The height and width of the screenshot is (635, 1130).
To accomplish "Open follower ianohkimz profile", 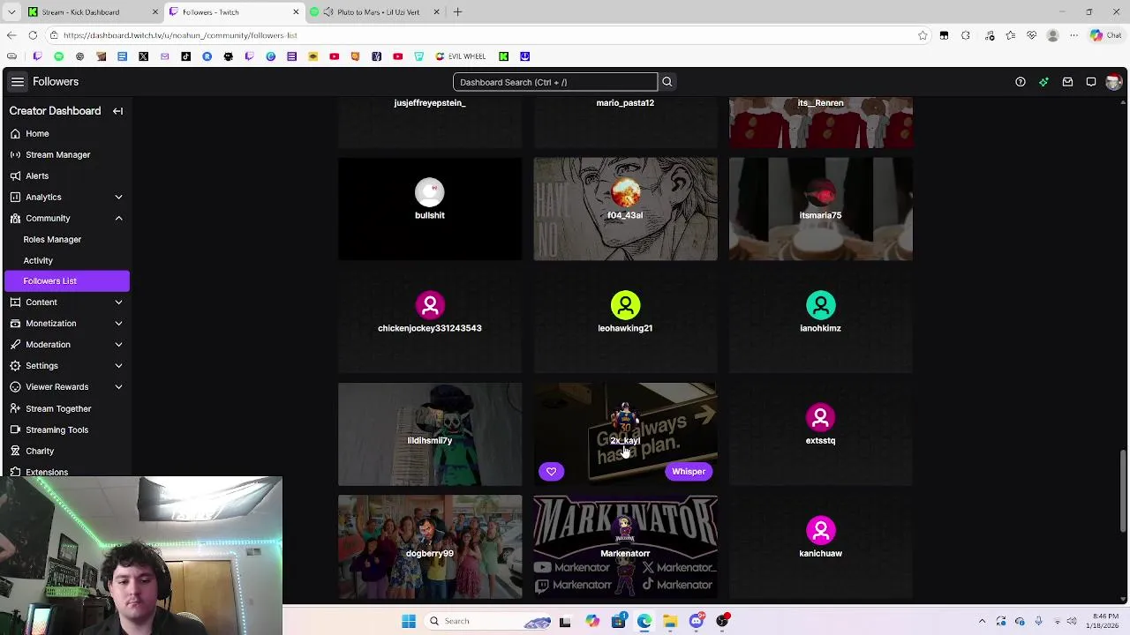I will (x=821, y=322).
